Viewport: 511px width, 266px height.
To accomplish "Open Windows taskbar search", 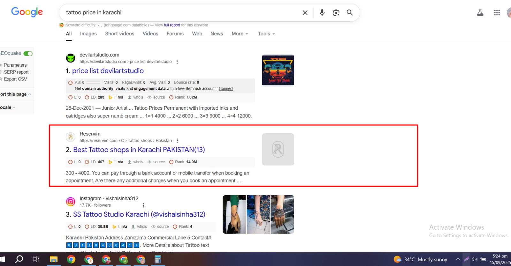I will (x=19, y=259).
